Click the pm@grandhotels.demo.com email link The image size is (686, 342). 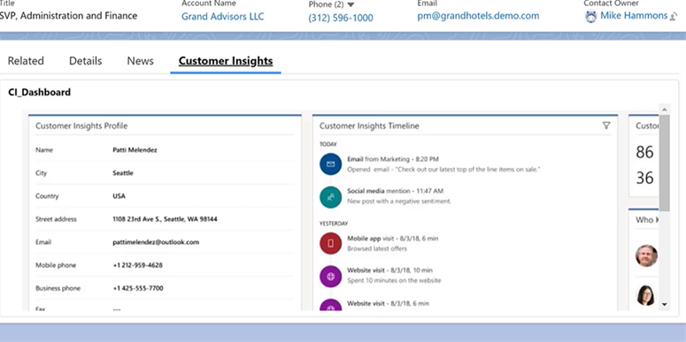[x=478, y=16]
